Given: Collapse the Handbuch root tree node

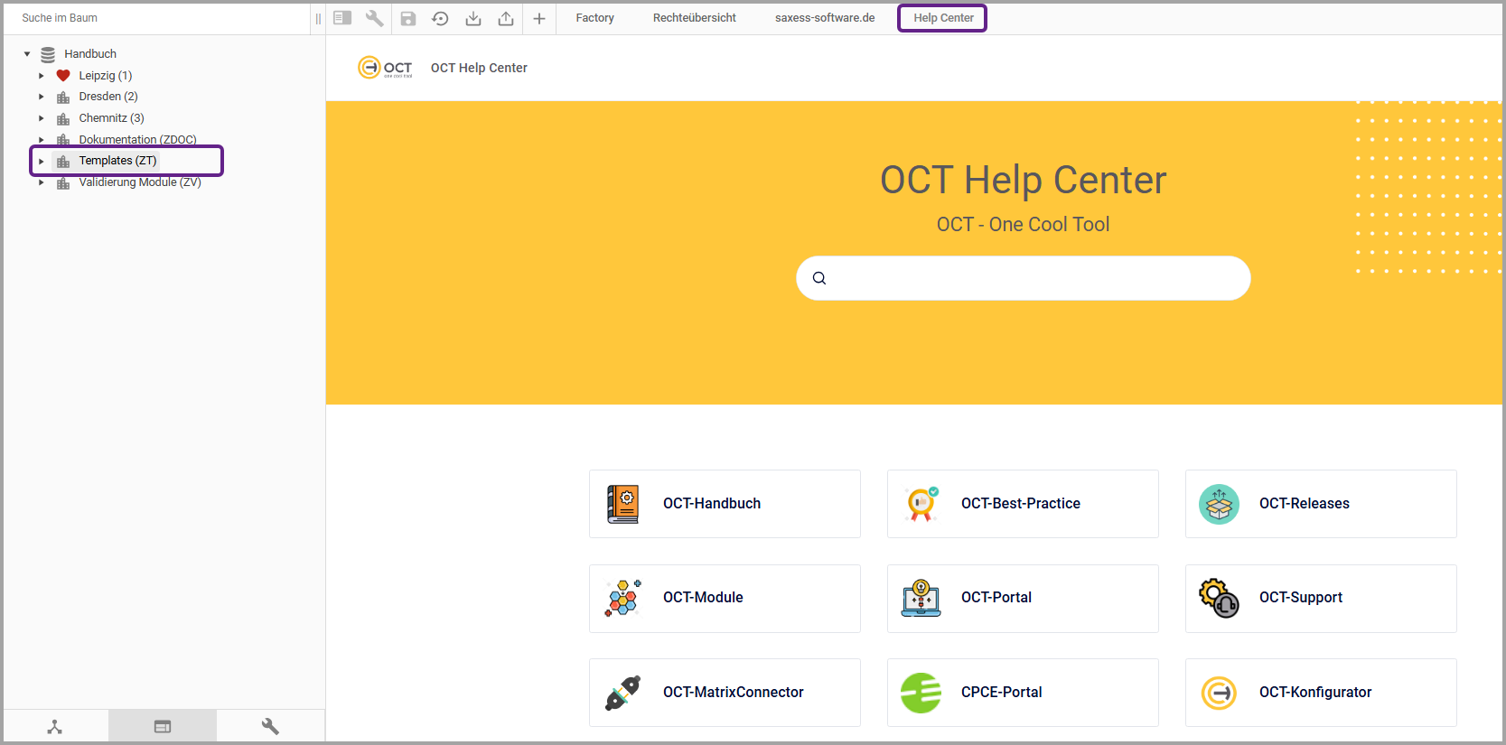Looking at the screenshot, I should point(27,54).
